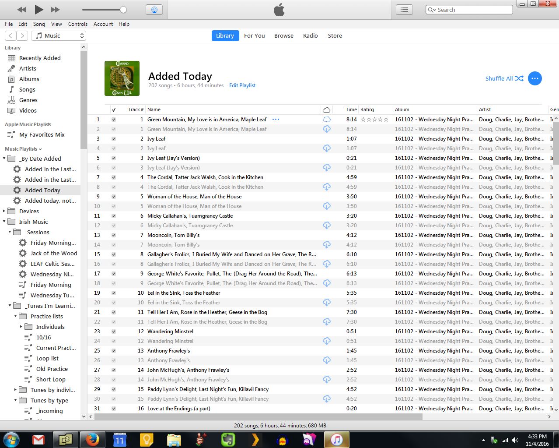Open the Windows Start menu
The height and width of the screenshot is (448, 559).
point(11,439)
